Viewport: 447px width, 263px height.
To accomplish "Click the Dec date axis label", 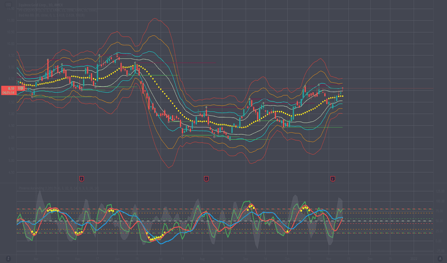I will point(370,259).
